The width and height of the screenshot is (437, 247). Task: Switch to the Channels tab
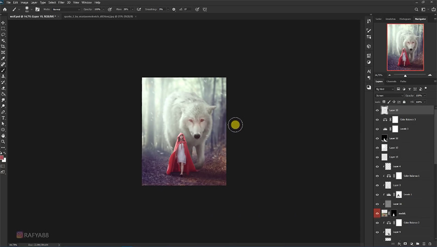click(391, 81)
